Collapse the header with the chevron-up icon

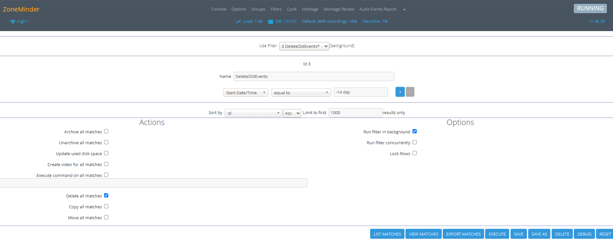404,10
